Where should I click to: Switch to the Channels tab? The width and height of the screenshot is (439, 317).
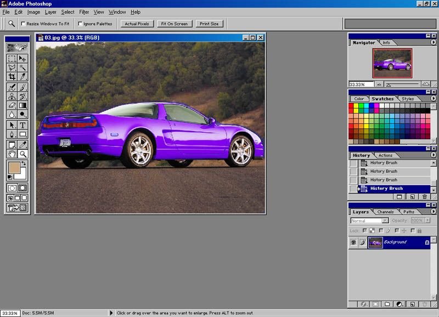tap(385, 212)
